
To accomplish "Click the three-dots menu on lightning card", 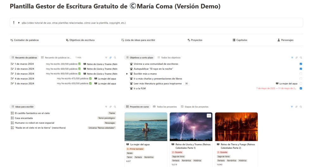I will [209, 116].
